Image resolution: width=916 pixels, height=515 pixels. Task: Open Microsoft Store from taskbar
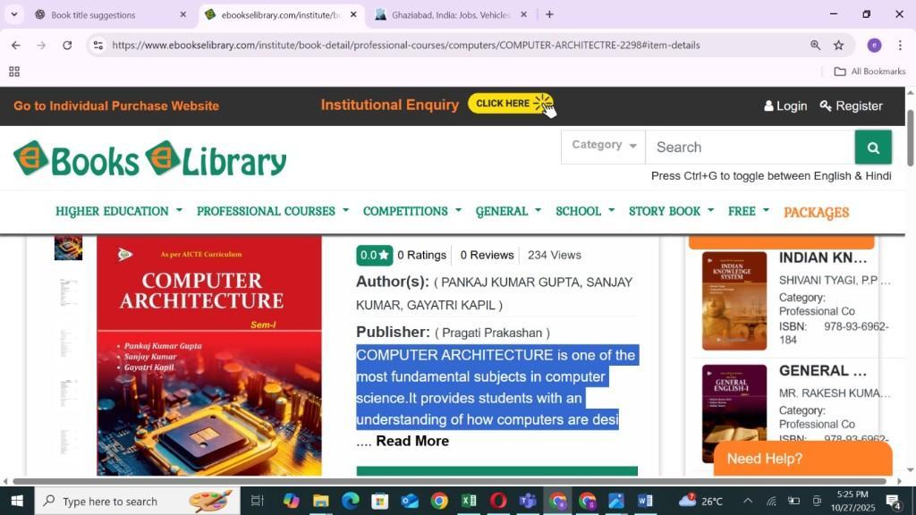pyautogui.click(x=379, y=501)
